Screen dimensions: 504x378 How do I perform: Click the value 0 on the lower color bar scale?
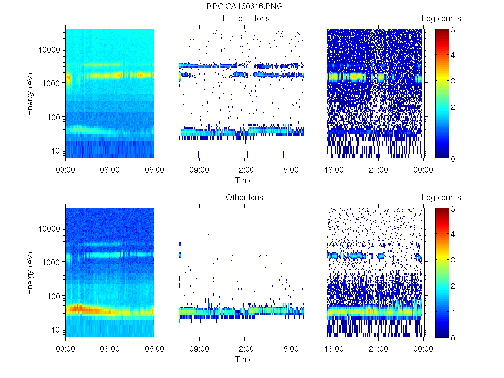click(x=453, y=338)
